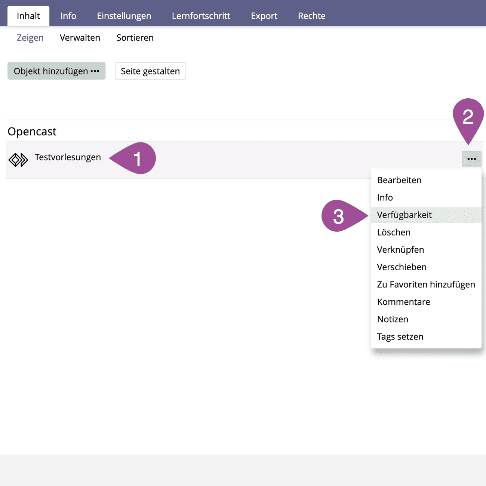This screenshot has height=486, width=486.
Task: Switch to the Verwalten sub-tab
Action: [80, 38]
